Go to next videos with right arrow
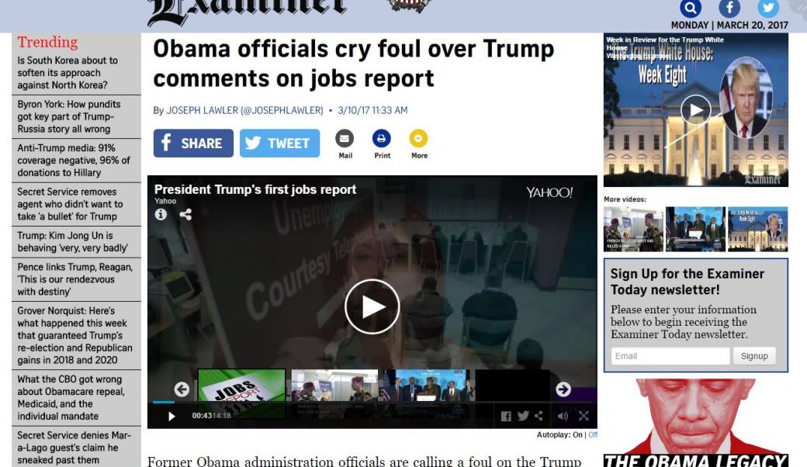The image size is (807, 467). click(563, 389)
